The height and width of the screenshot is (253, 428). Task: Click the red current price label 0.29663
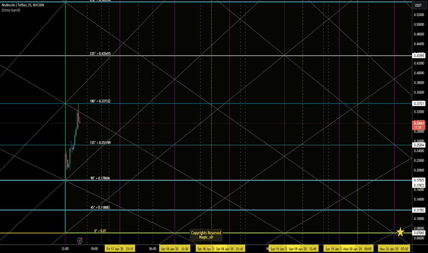click(x=418, y=125)
